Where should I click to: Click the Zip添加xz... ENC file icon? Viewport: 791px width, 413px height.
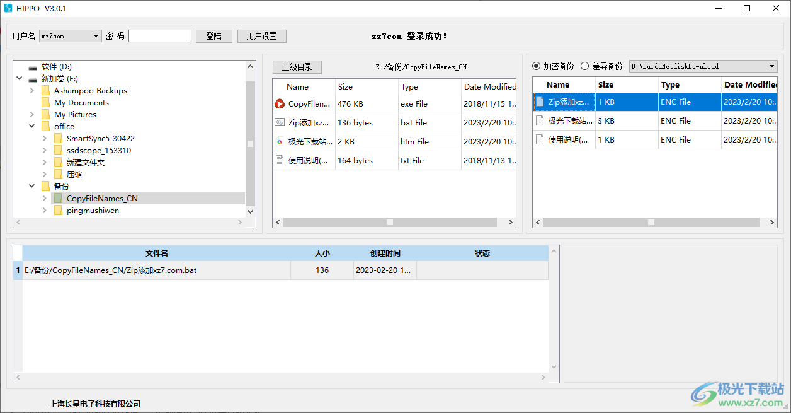pos(540,102)
